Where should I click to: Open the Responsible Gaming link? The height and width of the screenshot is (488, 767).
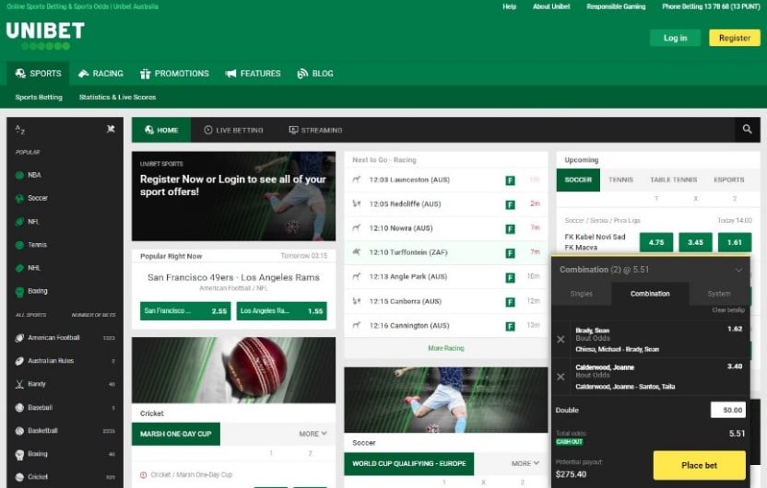pyautogui.click(x=616, y=6)
